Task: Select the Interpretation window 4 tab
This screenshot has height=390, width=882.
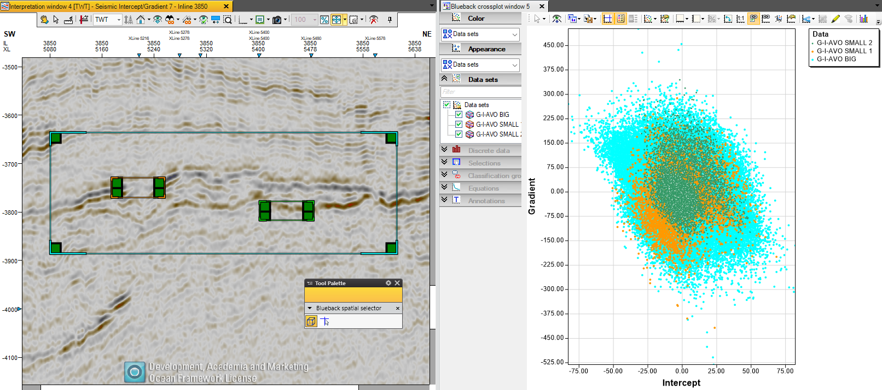Action: click(x=109, y=7)
